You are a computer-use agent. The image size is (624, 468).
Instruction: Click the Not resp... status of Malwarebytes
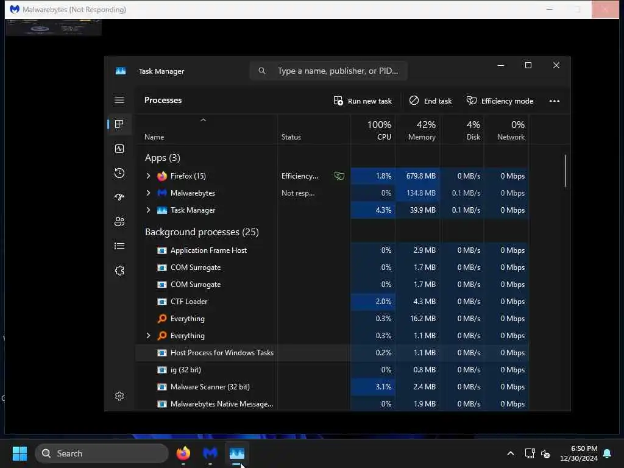(297, 193)
